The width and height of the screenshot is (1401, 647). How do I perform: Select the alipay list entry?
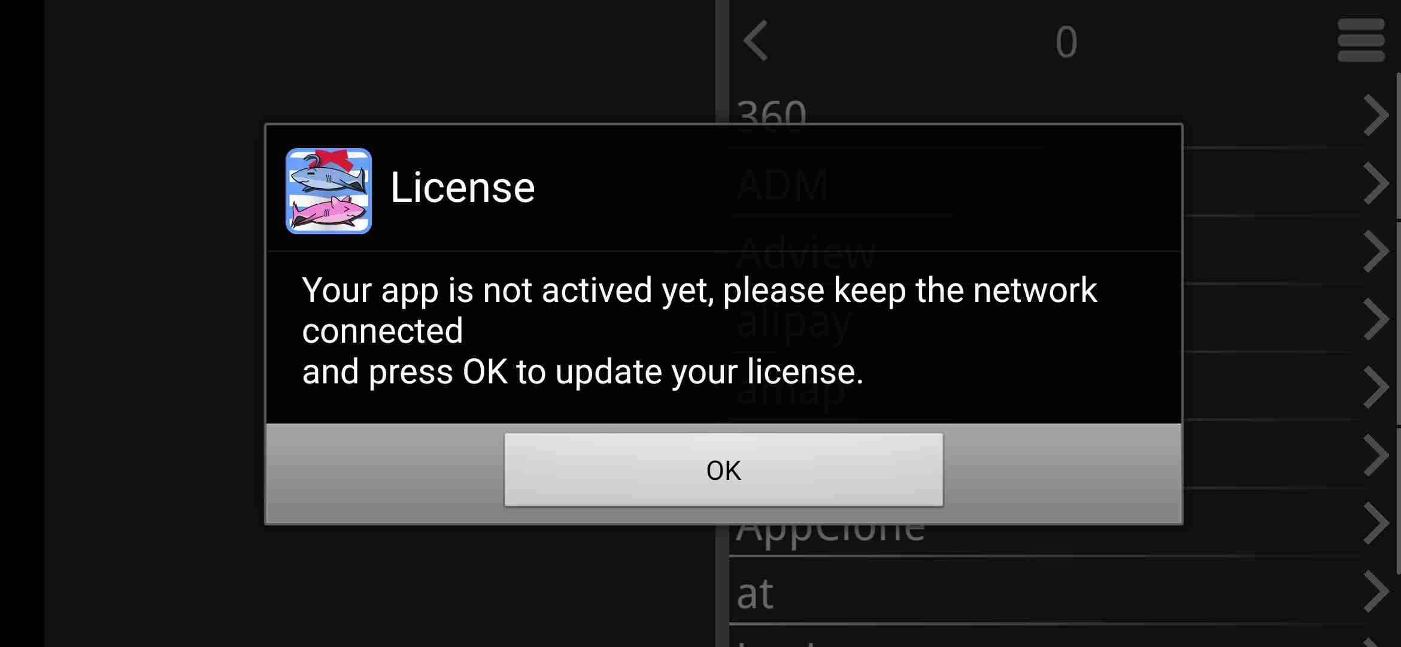point(794,323)
